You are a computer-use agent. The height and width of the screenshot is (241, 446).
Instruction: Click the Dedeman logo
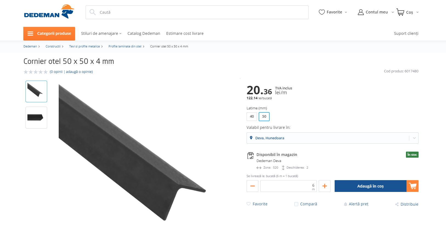click(x=49, y=12)
